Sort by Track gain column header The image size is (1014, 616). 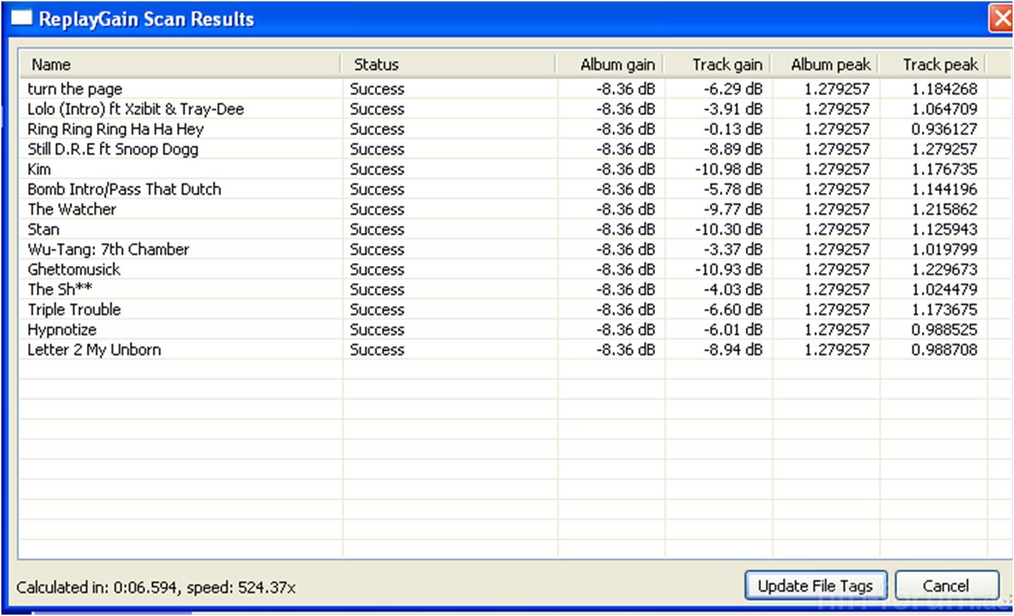point(726,64)
